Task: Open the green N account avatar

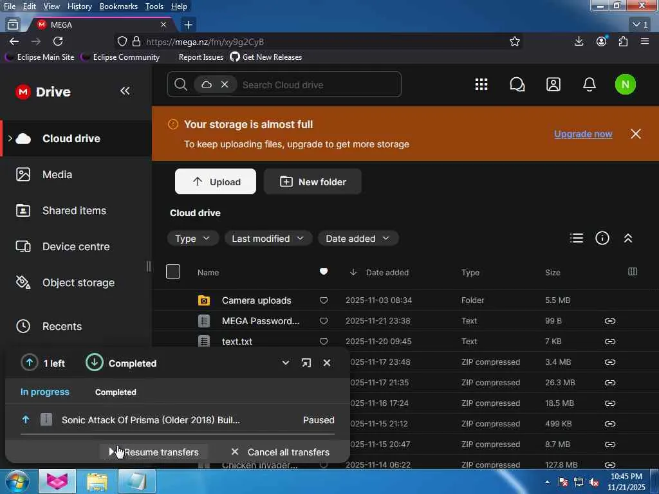Action: pos(625,84)
